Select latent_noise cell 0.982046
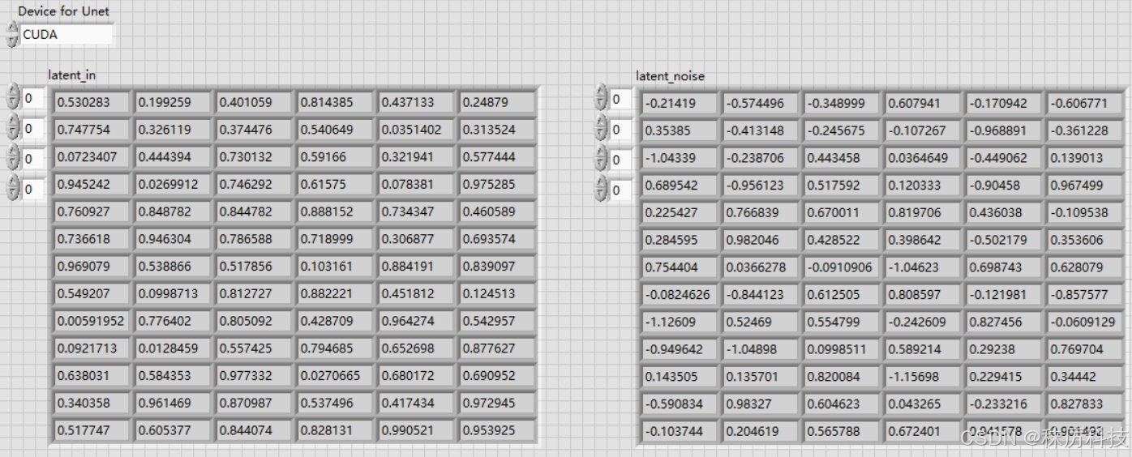This screenshot has width=1132, height=457. coord(761,240)
